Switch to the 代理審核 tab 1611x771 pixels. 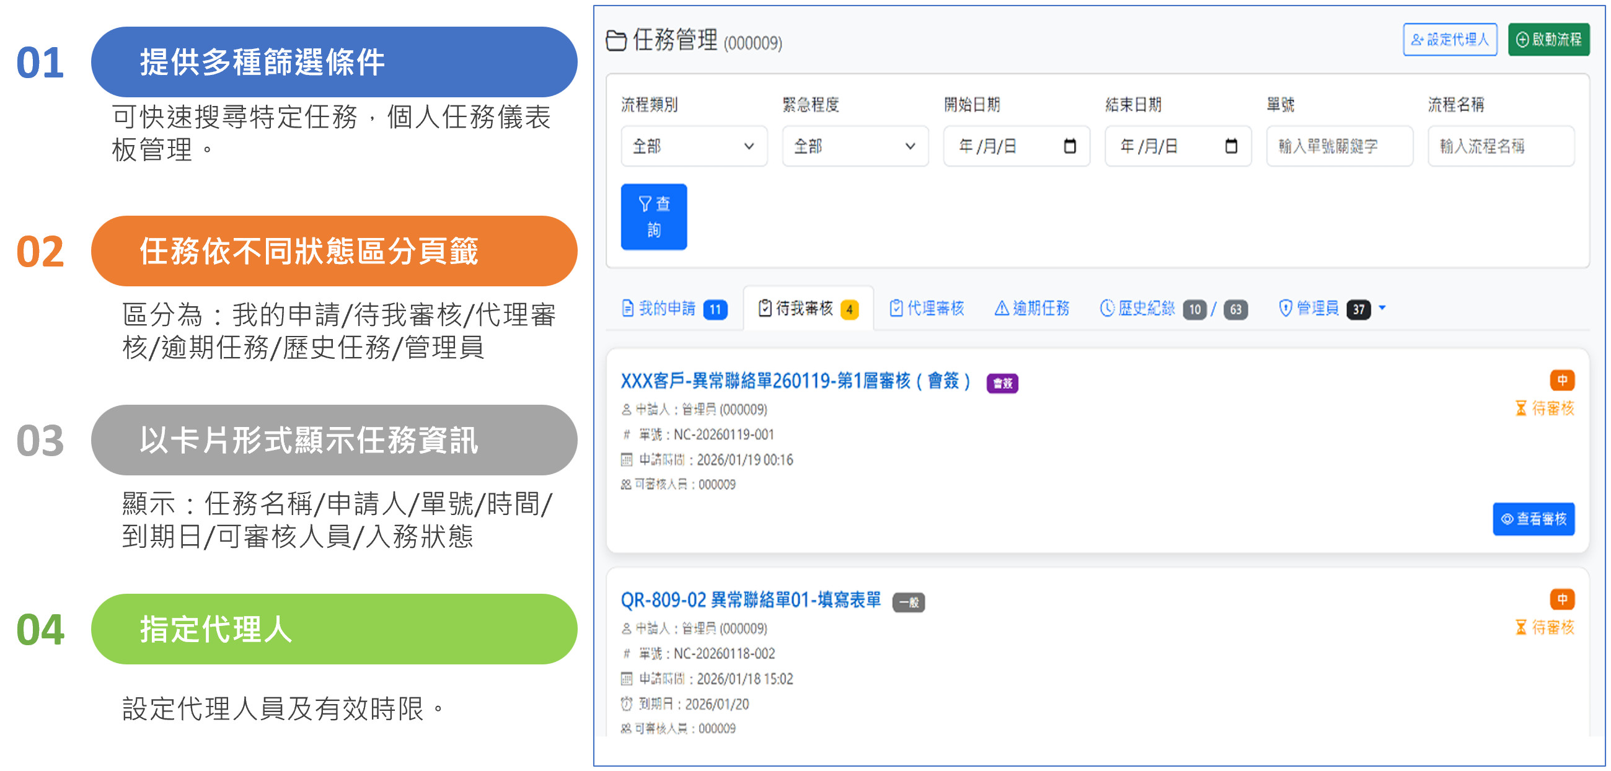pos(927,308)
